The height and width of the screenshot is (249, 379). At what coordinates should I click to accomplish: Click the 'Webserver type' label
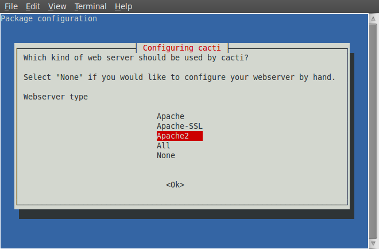point(56,97)
